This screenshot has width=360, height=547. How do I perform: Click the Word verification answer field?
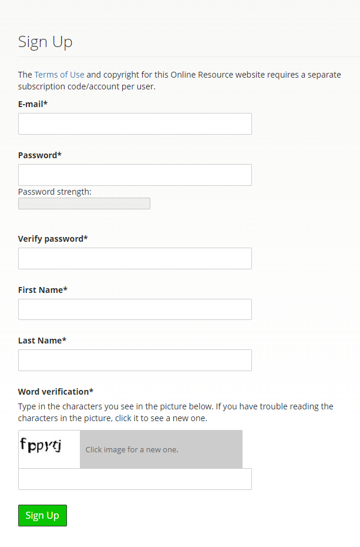pyautogui.click(x=134, y=479)
